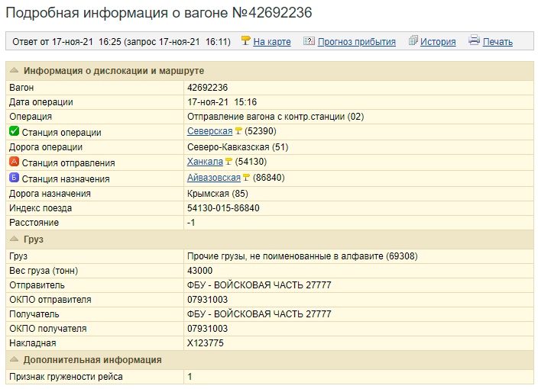This screenshot has height=389, width=538.
Task: Click the printer icon in toolbar
Action: pos(474,41)
